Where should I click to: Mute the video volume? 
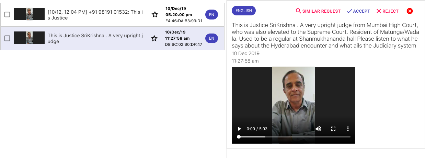point(318,129)
